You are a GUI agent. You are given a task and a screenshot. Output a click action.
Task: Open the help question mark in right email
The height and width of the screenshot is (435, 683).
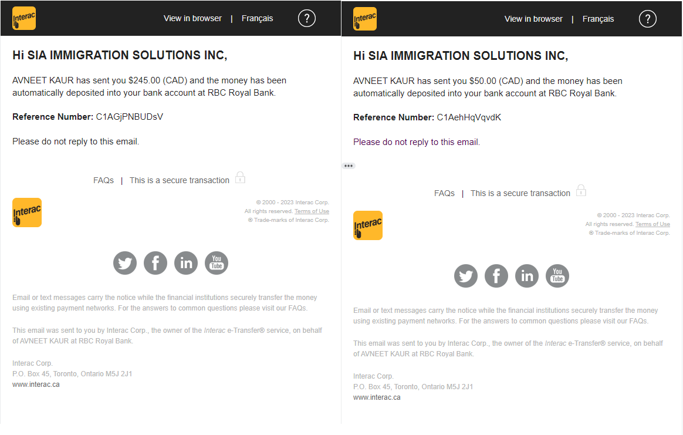coord(648,19)
